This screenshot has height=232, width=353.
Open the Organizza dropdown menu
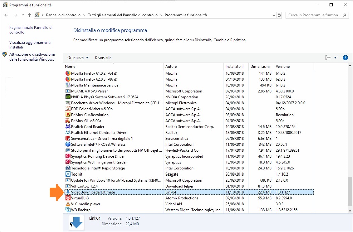point(78,58)
